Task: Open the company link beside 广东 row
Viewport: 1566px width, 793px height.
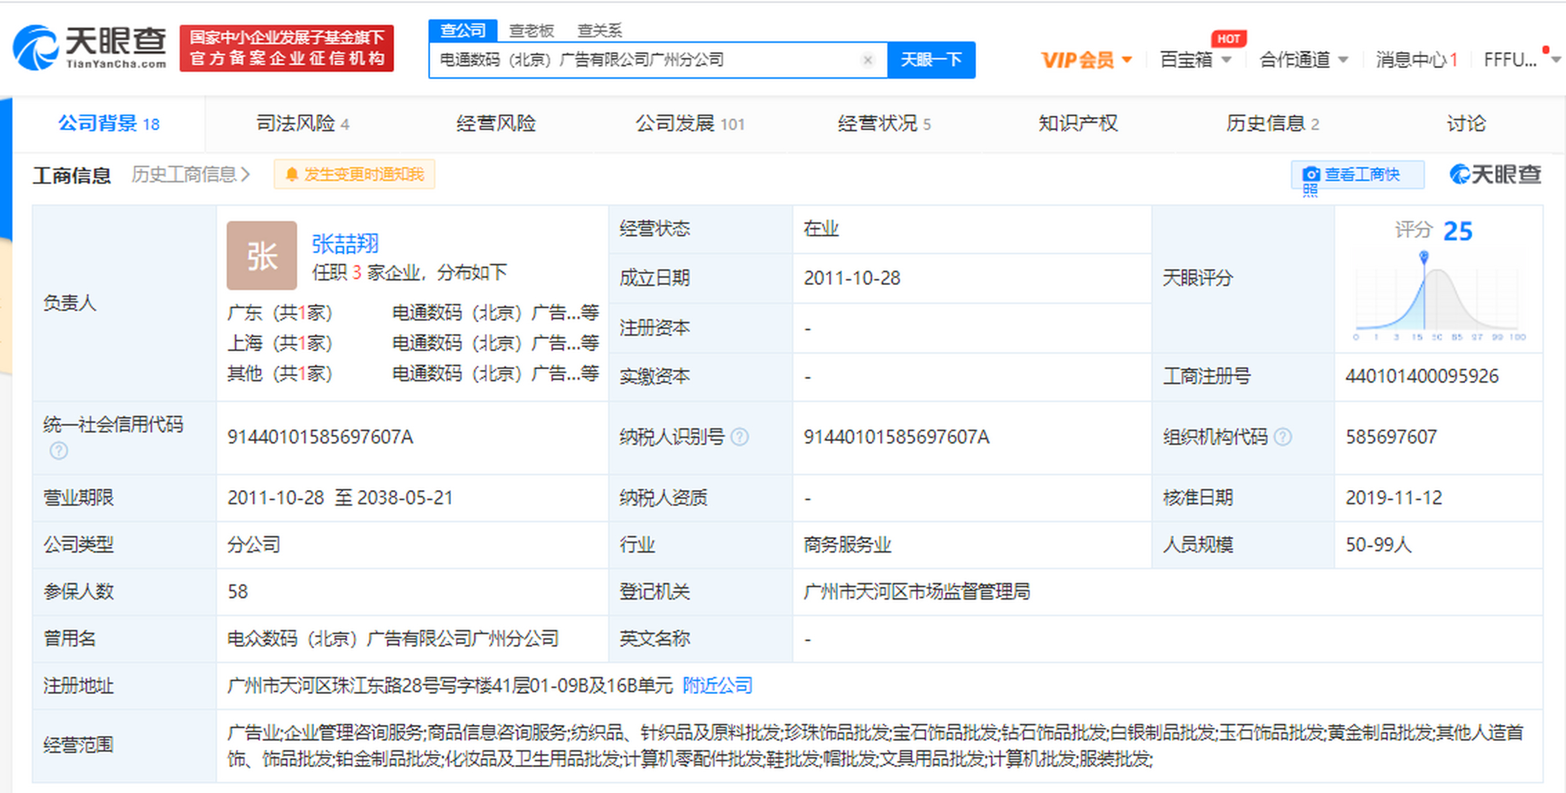Action: (x=496, y=313)
